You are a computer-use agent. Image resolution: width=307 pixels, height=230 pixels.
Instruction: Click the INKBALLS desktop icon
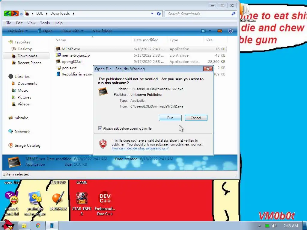coord(58,198)
